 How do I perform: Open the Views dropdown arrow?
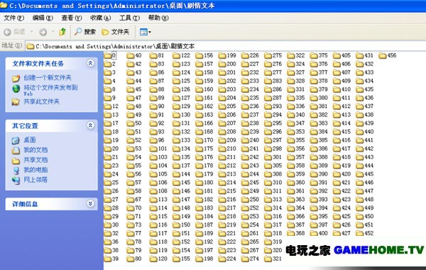coord(150,32)
